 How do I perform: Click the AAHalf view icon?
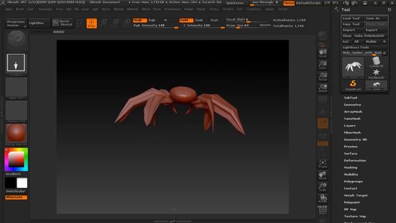click(x=322, y=88)
